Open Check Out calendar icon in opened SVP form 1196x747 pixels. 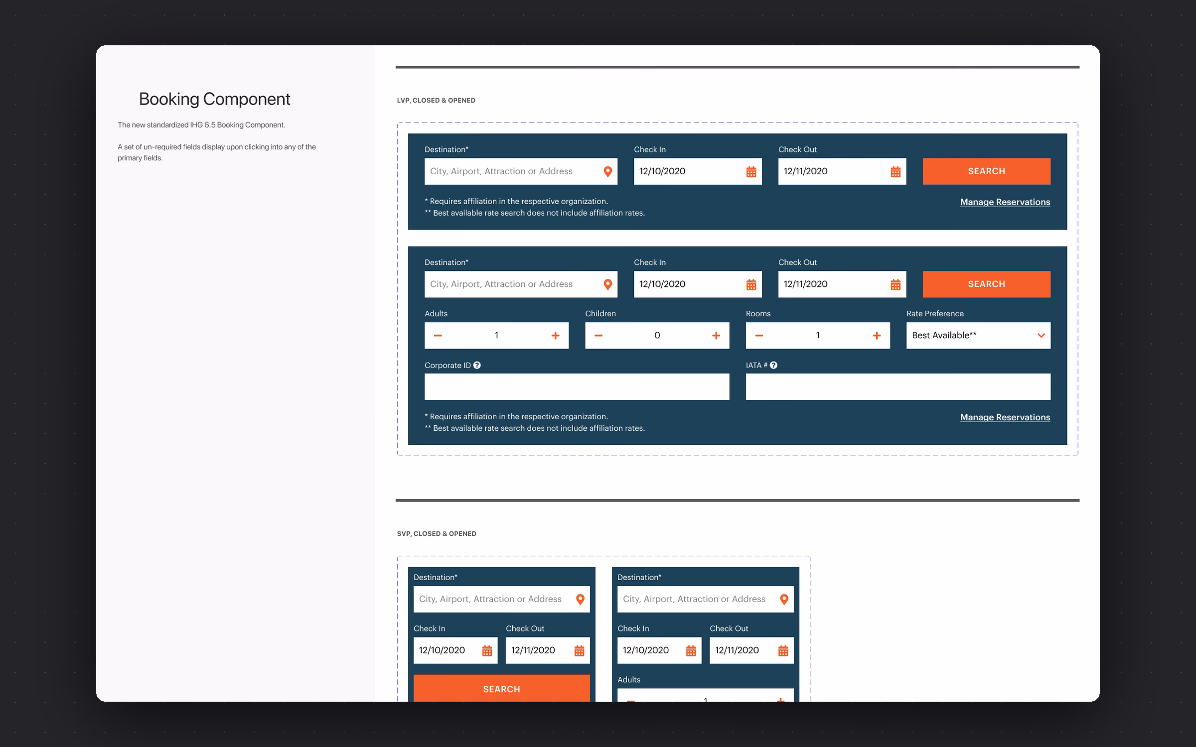click(x=783, y=651)
